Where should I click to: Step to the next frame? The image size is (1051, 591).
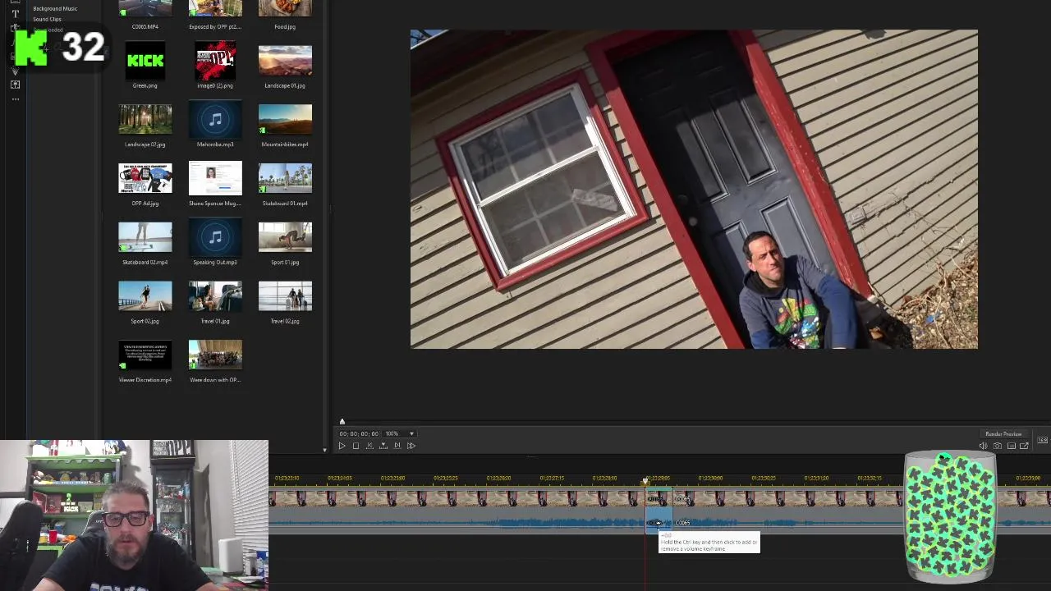397,446
